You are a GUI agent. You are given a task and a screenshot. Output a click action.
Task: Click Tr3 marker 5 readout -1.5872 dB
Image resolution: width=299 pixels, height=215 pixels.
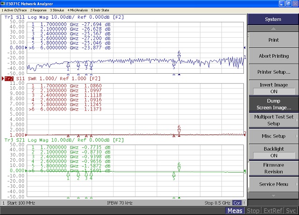(96, 166)
